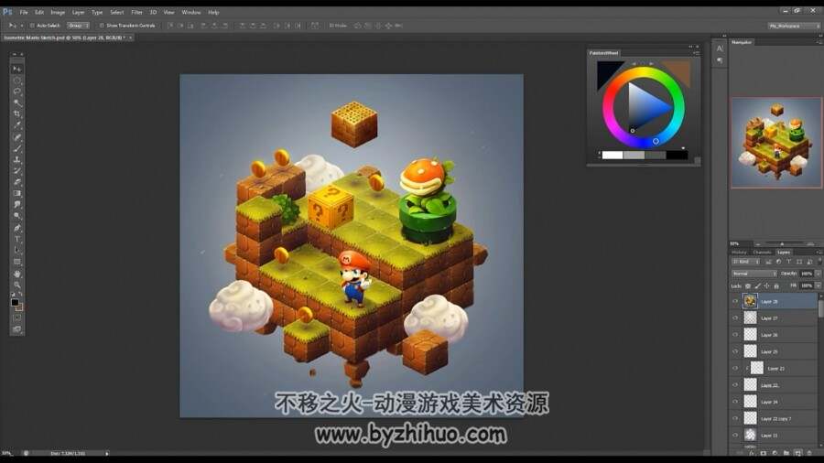Select the Hand tool
Image resolution: width=824 pixels, height=463 pixels.
[x=16, y=274]
